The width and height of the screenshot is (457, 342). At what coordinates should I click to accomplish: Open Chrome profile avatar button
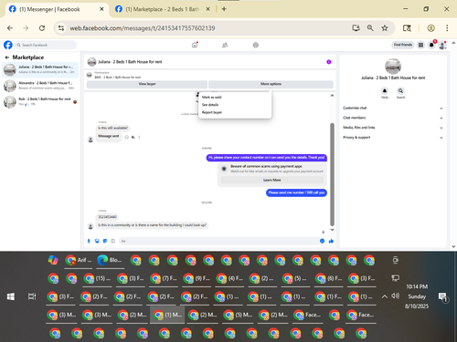pos(430,28)
